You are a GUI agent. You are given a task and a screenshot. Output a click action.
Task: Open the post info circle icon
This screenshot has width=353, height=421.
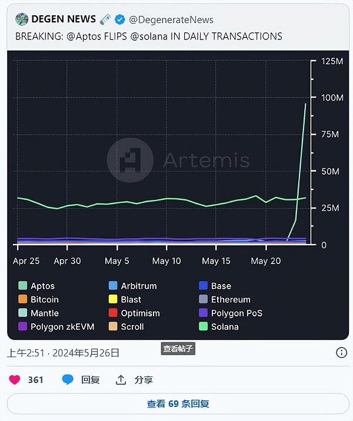[341, 353]
